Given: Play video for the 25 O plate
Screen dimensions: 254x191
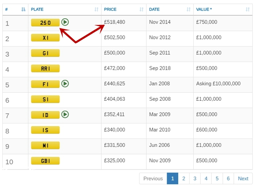Looking at the screenshot, I should tap(65, 22).
